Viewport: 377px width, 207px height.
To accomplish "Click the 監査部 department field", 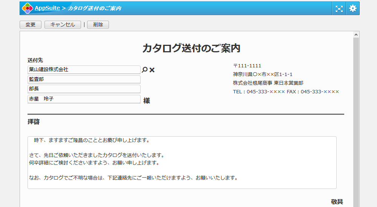I will (x=84, y=79).
